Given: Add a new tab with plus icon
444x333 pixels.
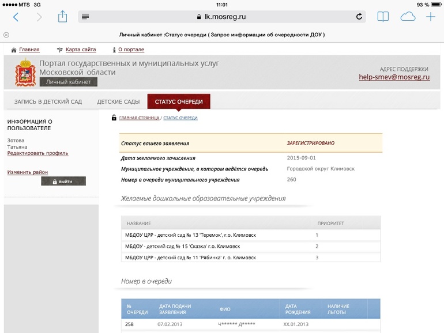Looking at the screenshot, I should click(431, 17).
